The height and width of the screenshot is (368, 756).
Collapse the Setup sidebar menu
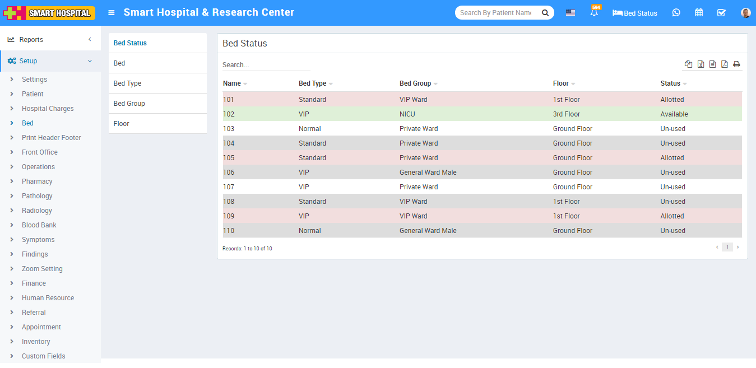[x=50, y=61]
